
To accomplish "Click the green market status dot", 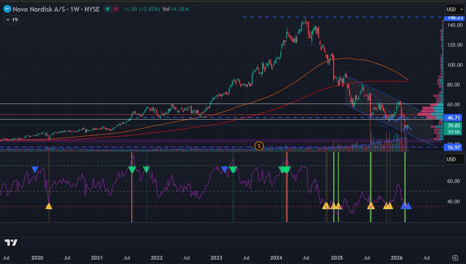I will pos(108,9).
